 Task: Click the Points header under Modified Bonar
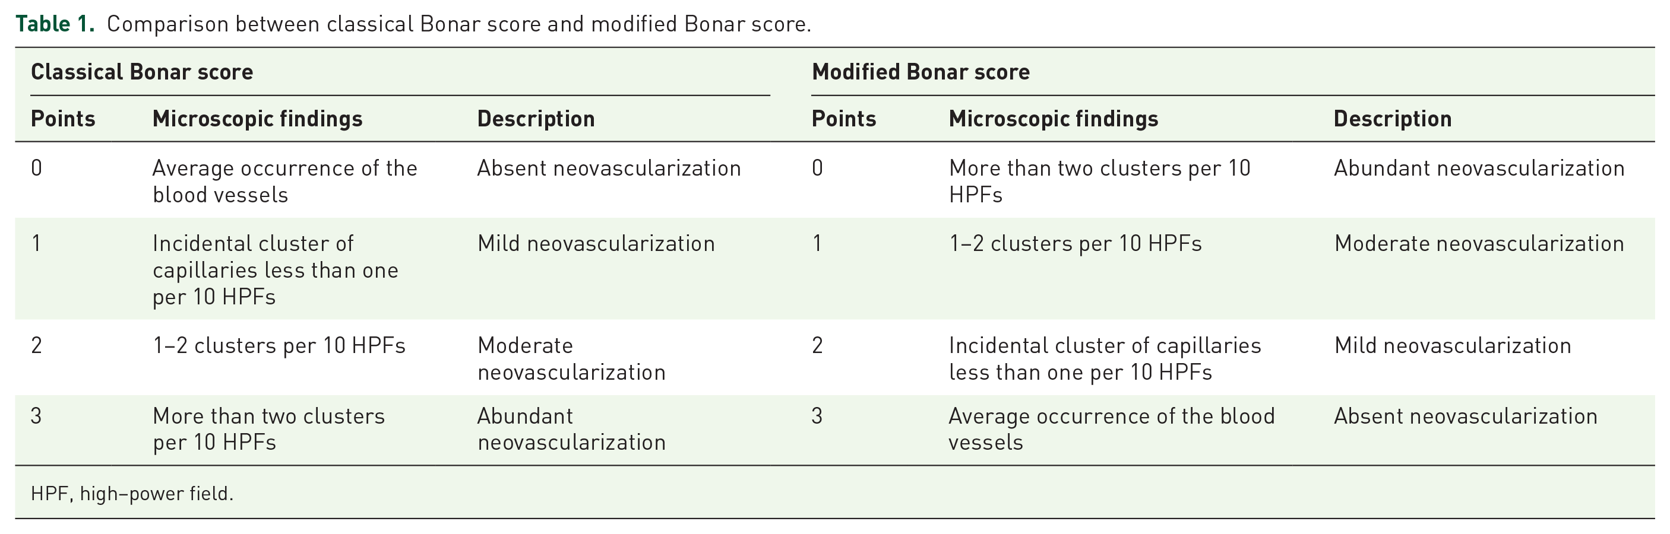point(844,119)
